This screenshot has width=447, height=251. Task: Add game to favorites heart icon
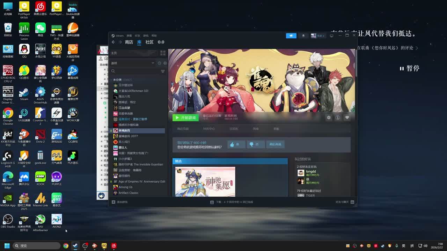[347, 118]
